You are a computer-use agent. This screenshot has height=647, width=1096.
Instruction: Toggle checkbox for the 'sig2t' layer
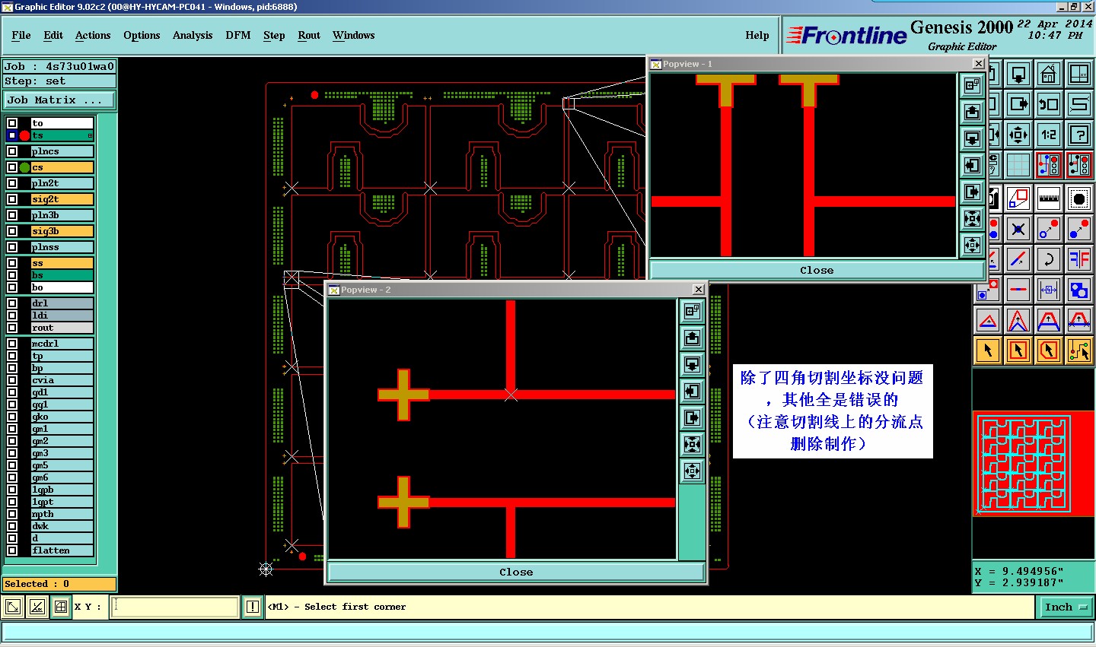point(12,199)
